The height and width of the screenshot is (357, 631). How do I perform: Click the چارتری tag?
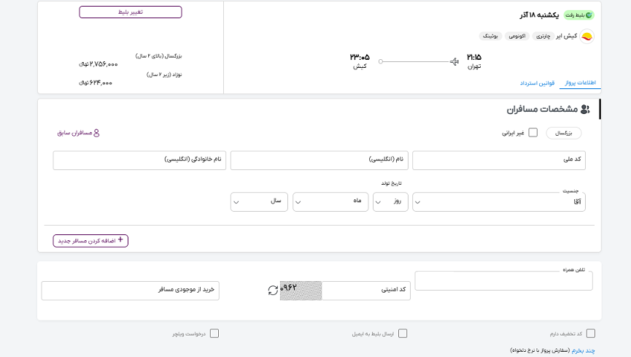(x=543, y=37)
